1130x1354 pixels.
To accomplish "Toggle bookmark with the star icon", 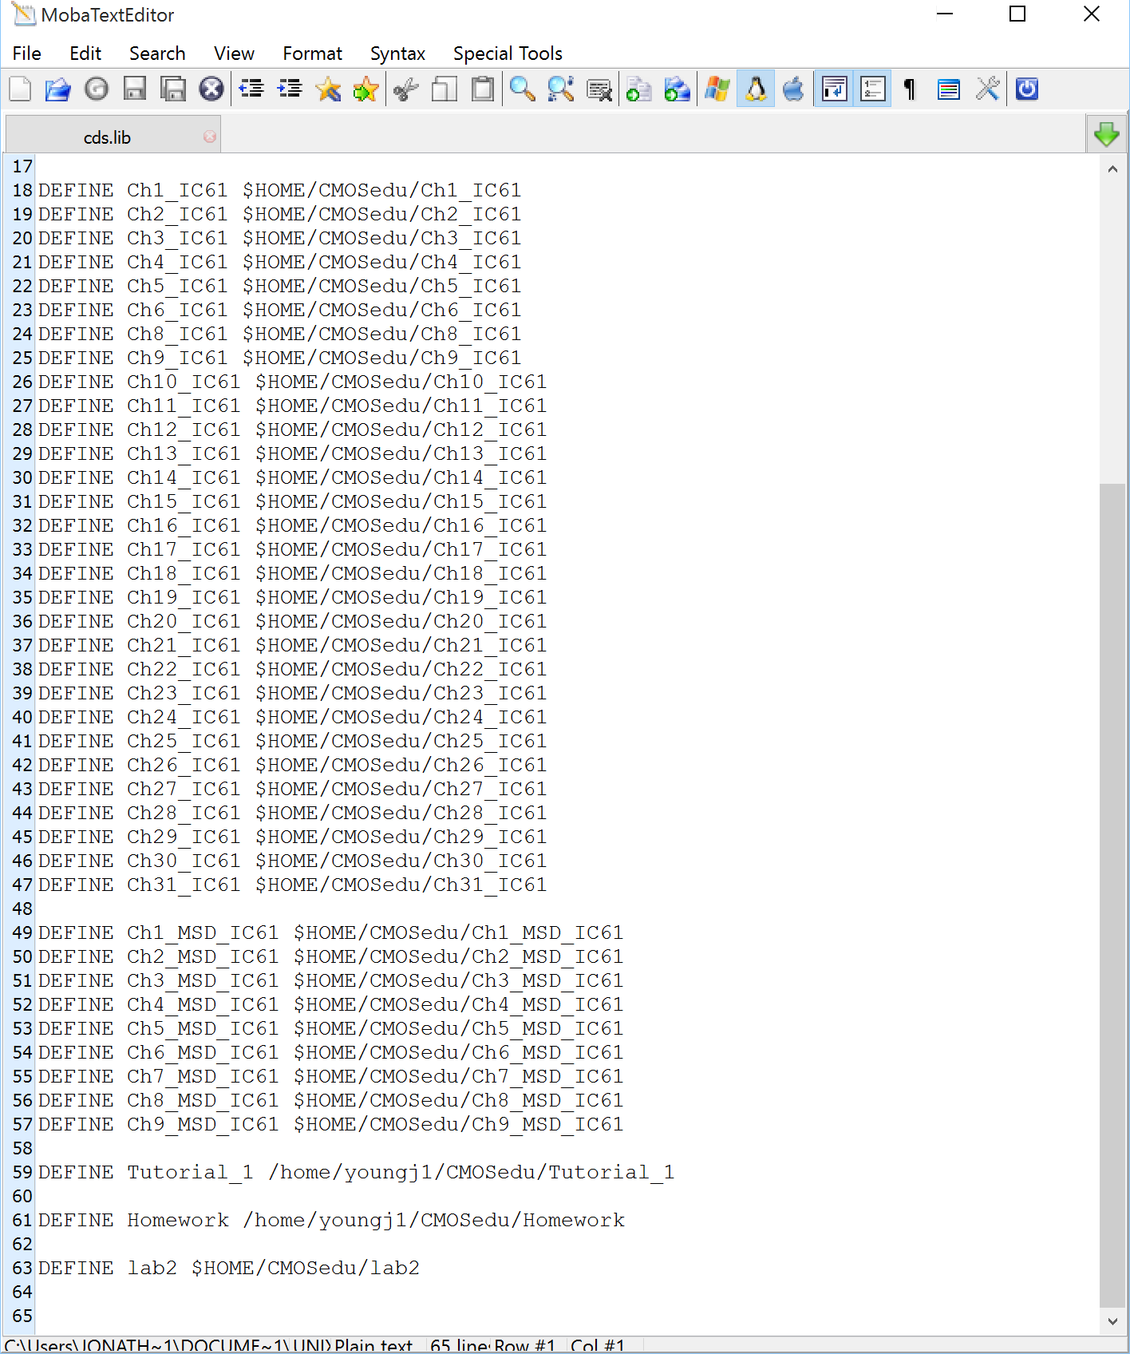I will [x=328, y=89].
